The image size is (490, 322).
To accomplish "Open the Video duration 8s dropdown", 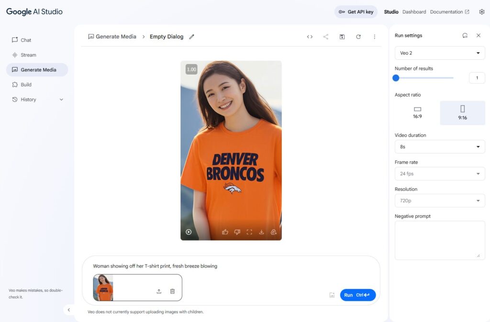I will tap(440, 147).
